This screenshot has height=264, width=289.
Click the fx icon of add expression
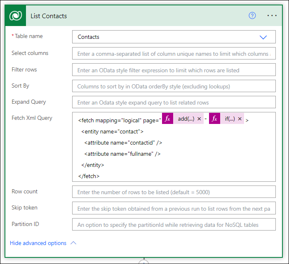click(x=167, y=119)
